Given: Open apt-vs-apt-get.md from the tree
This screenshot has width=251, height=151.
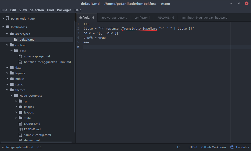Looking at the screenshot, I should (x=37, y=56).
